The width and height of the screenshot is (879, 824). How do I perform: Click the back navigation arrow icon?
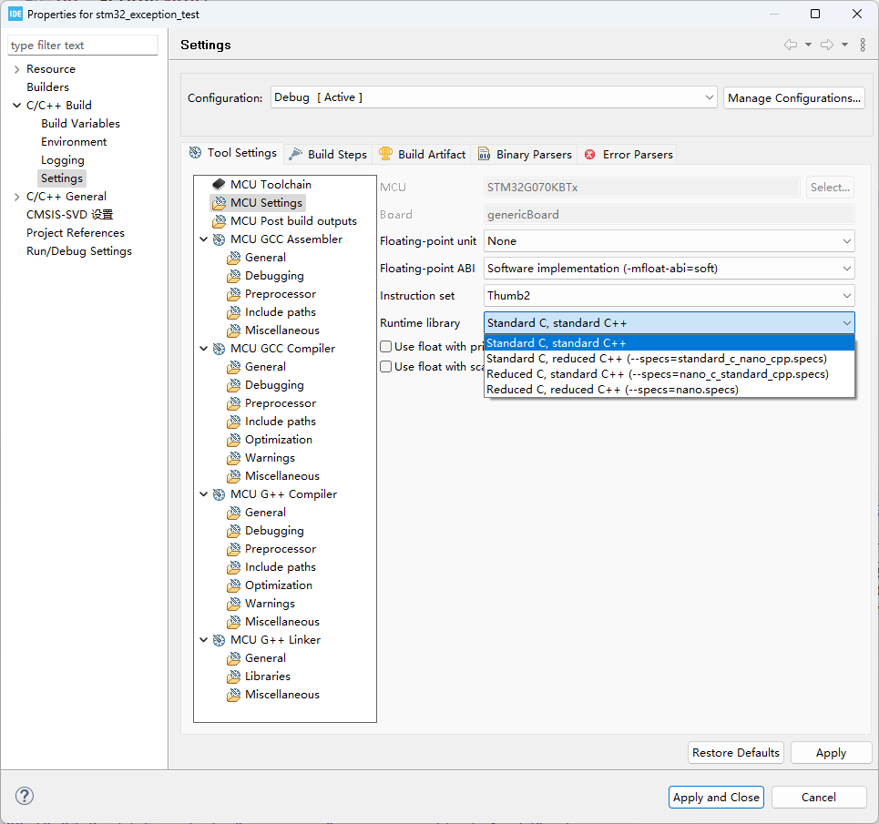click(x=790, y=45)
